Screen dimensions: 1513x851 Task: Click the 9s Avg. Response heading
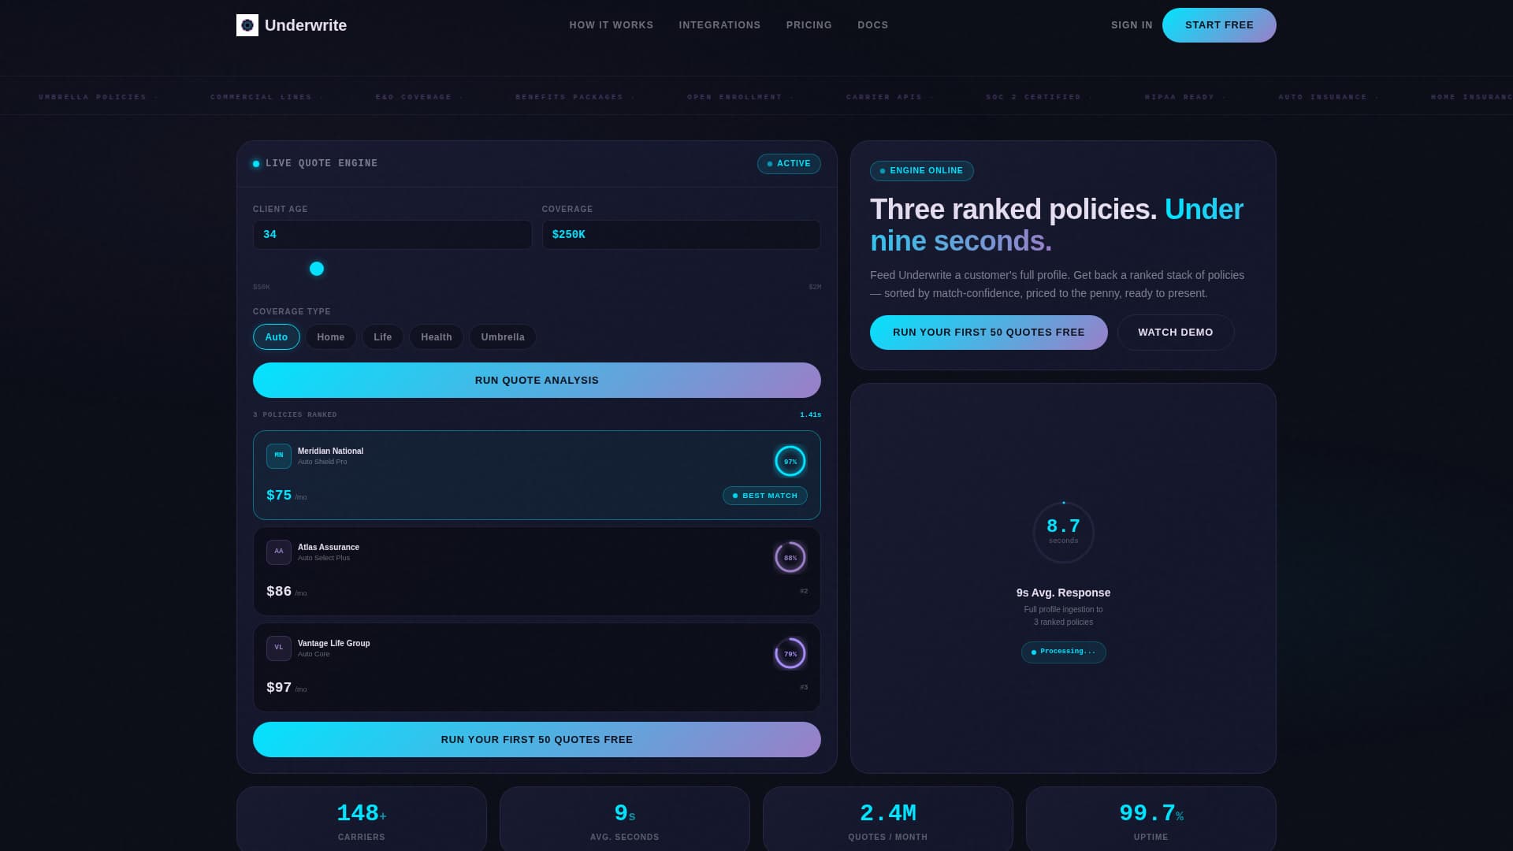[x=1064, y=593]
